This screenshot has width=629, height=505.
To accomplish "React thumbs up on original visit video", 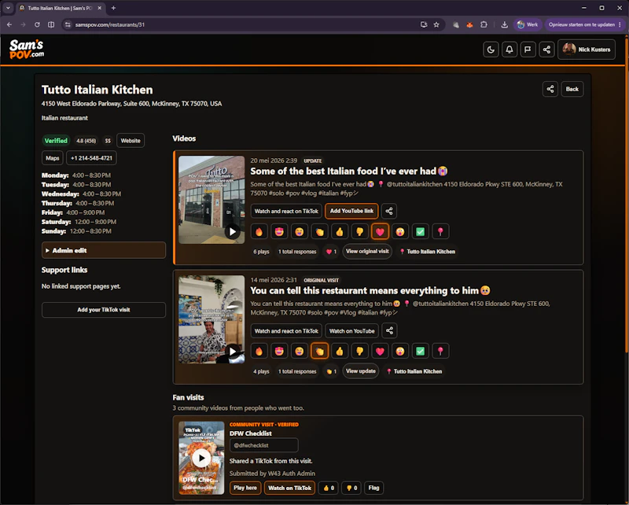I will (340, 352).
